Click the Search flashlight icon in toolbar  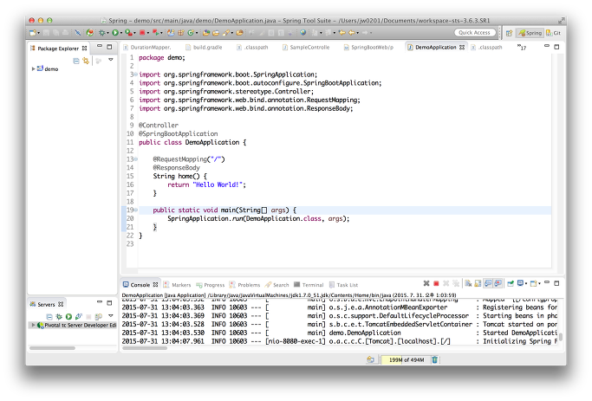point(225,33)
